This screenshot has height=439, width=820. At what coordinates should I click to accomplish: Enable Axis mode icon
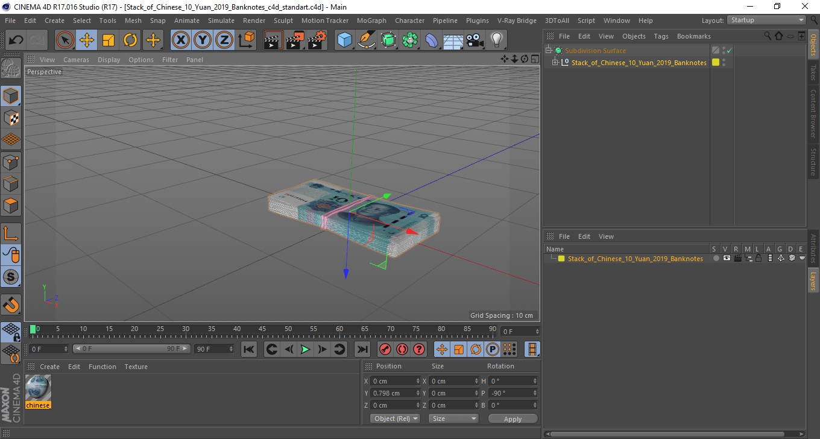11,233
